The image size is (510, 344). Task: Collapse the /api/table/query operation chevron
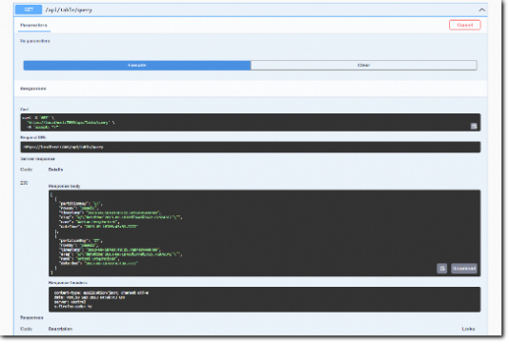483,10
